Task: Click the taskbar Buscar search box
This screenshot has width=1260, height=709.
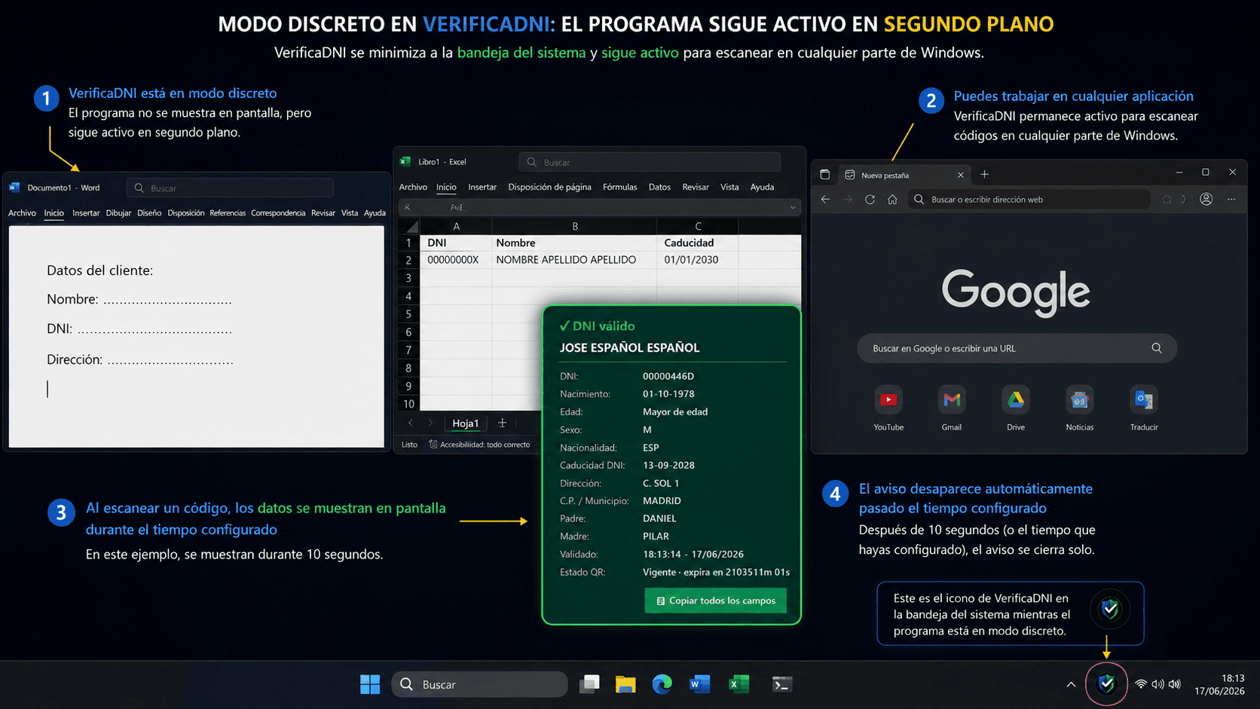Action: pos(479,684)
